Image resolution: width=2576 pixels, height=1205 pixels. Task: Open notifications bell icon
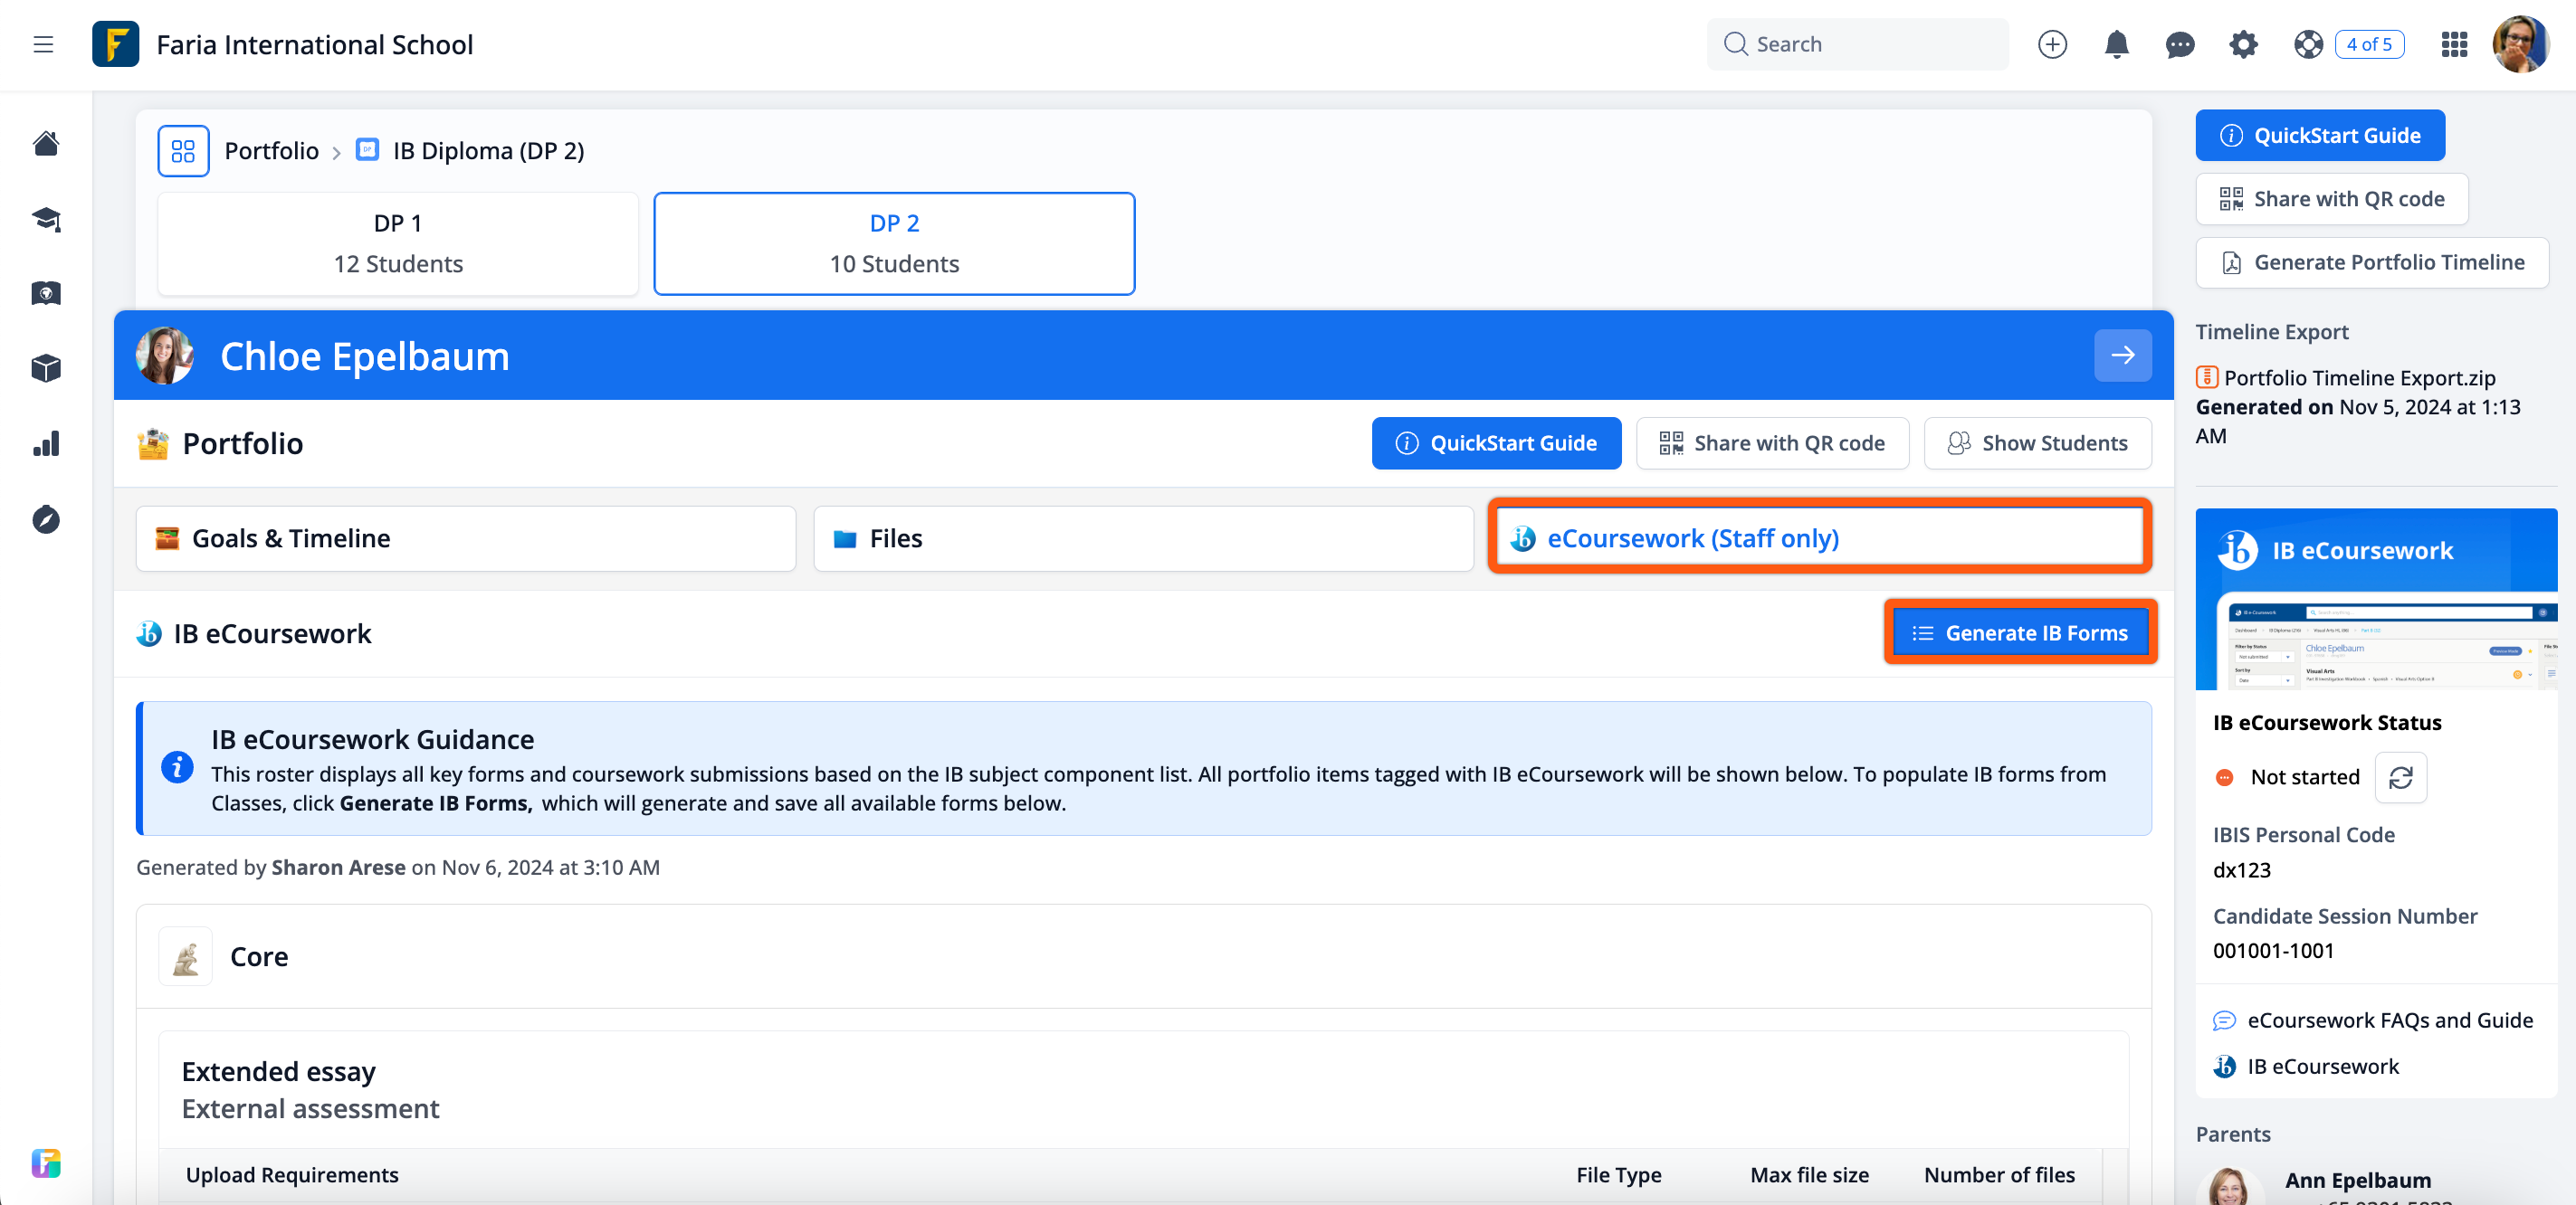pyautogui.click(x=2116, y=44)
